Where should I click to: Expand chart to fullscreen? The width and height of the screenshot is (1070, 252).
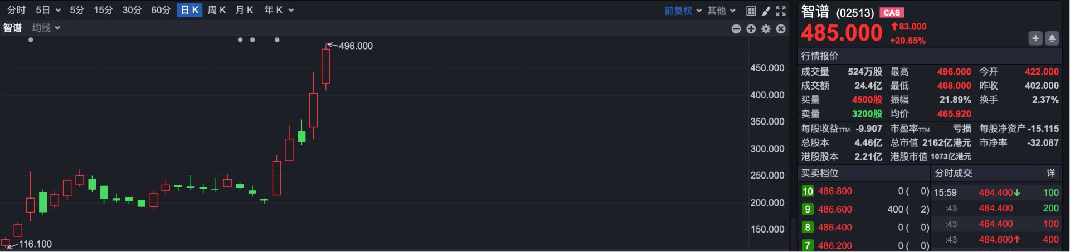[x=781, y=11]
